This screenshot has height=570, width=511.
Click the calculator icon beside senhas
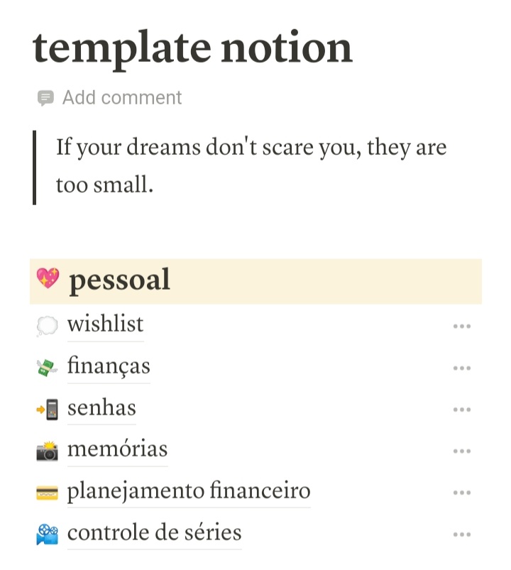coord(48,408)
